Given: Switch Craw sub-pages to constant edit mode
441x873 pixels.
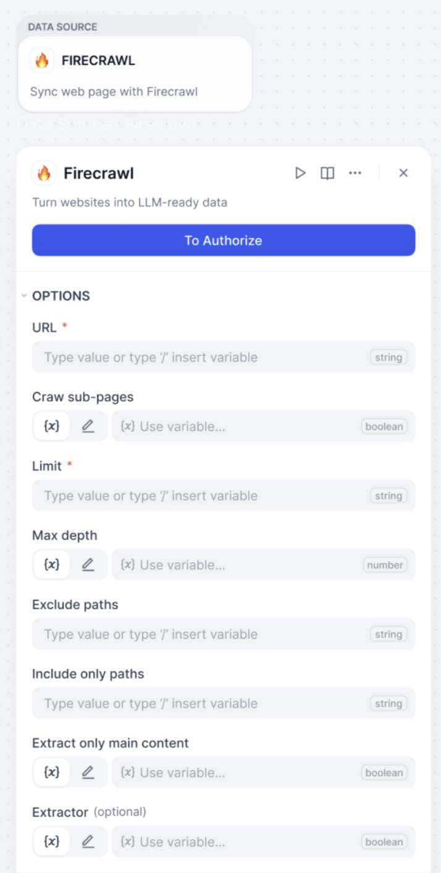Looking at the screenshot, I should (88, 427).
